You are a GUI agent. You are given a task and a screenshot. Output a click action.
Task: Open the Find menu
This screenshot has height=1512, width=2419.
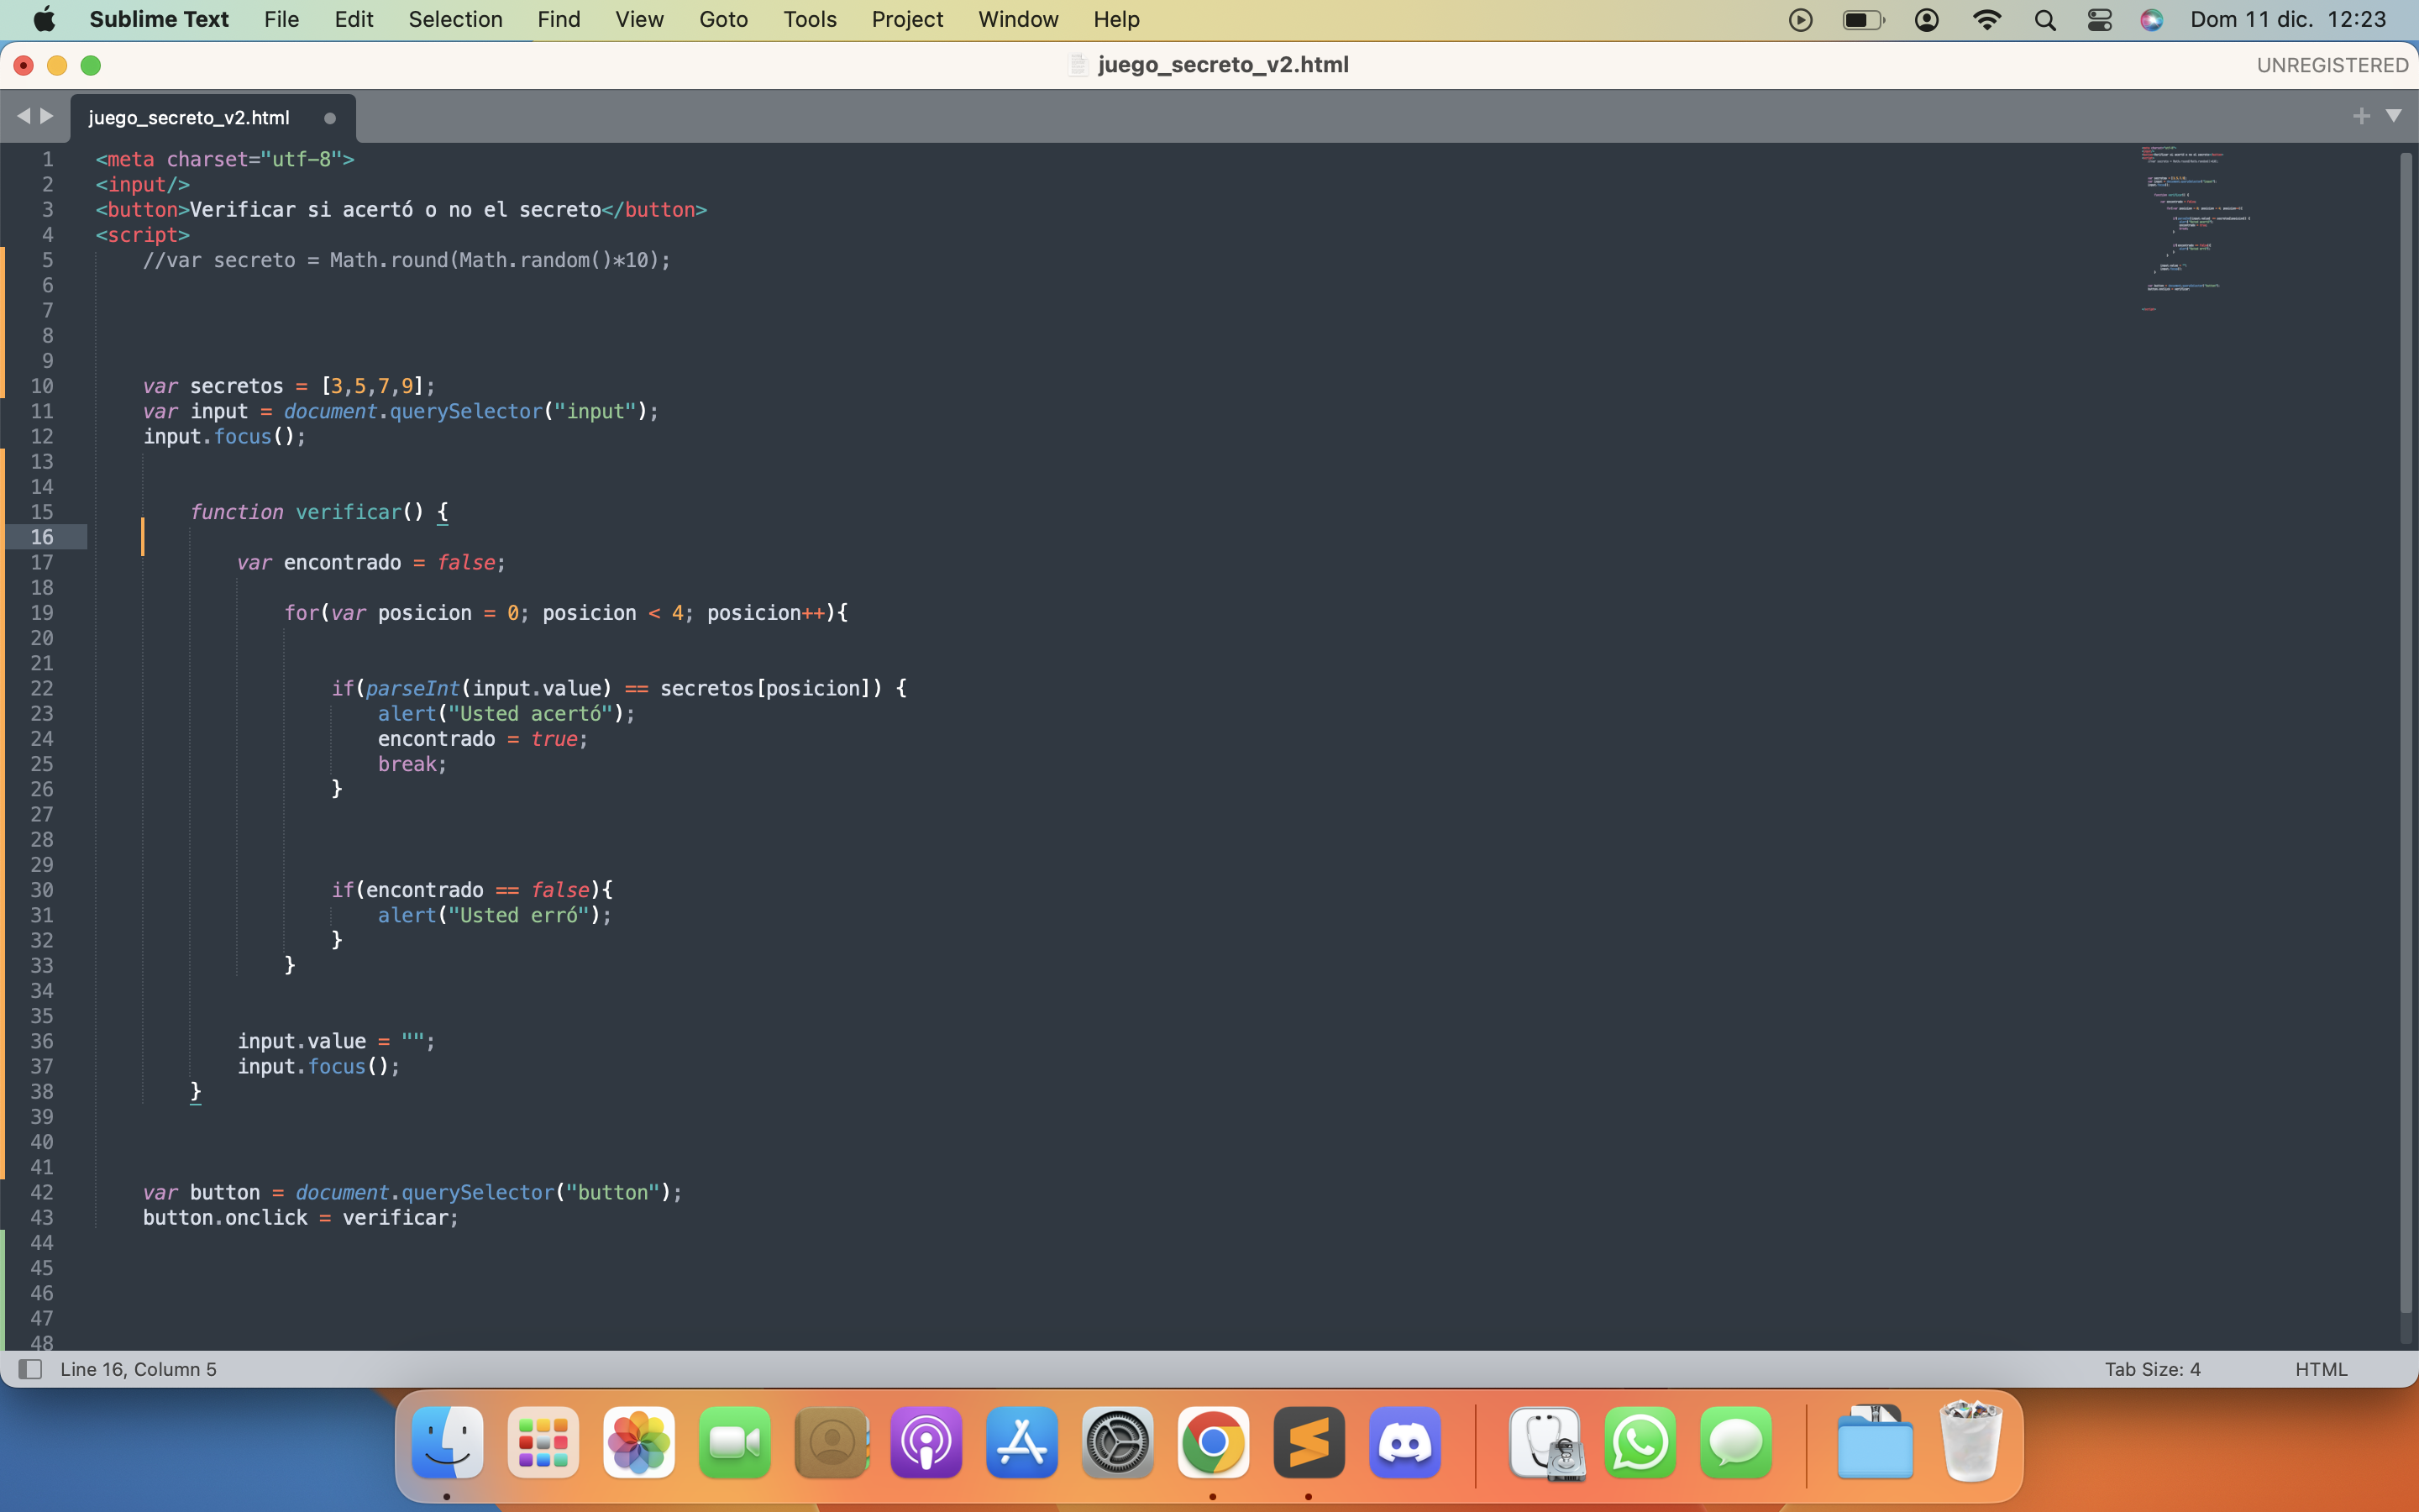pos(558,19)
